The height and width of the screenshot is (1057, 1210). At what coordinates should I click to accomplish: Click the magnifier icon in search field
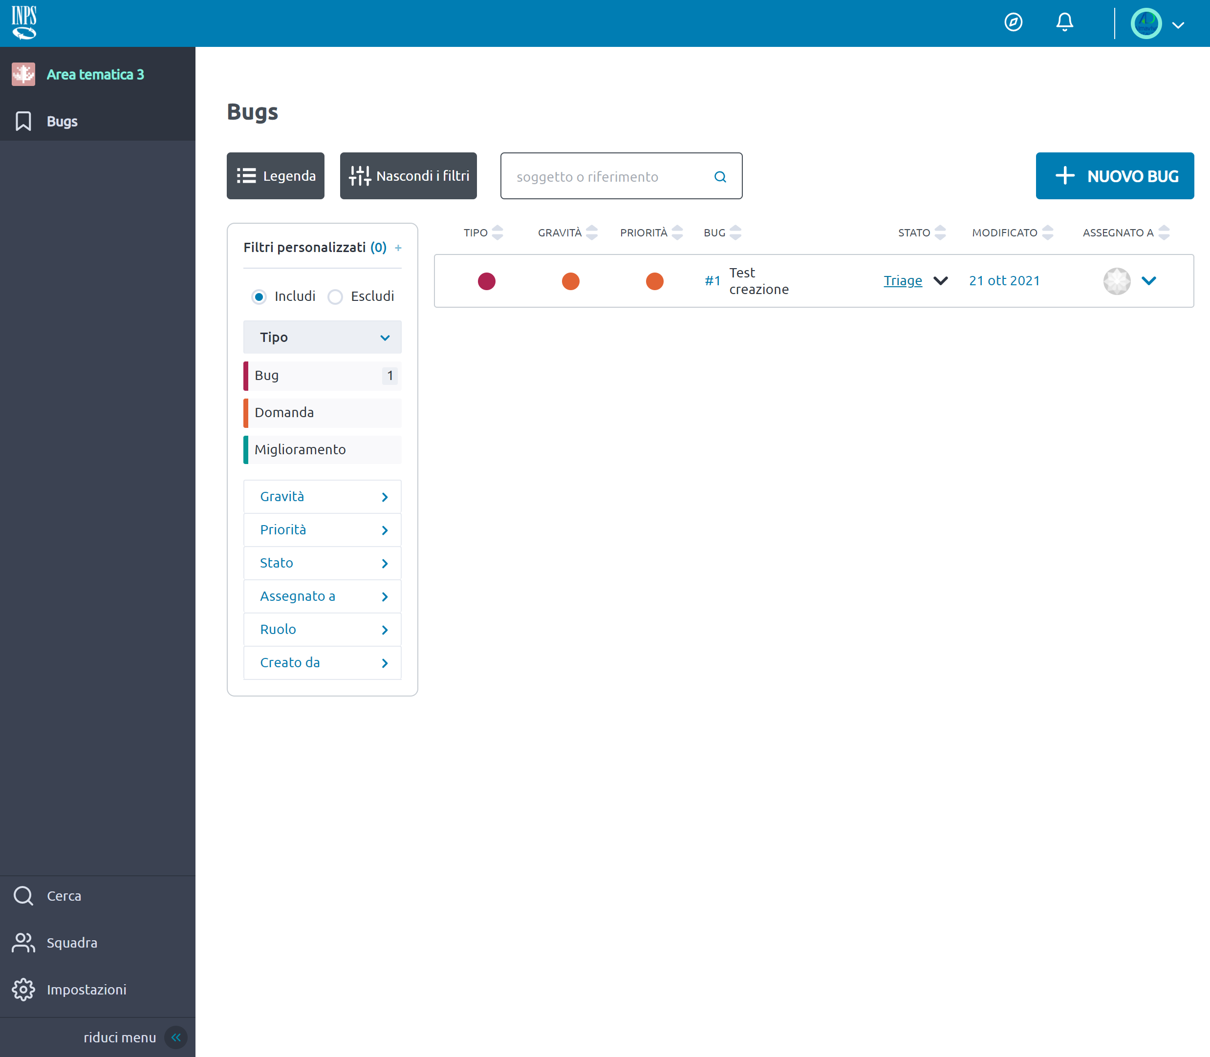tap(720, 177)
